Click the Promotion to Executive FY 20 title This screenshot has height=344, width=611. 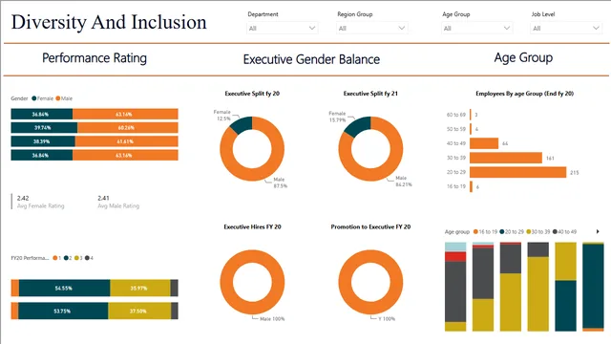pyautogui.click(x=370, y=226)
